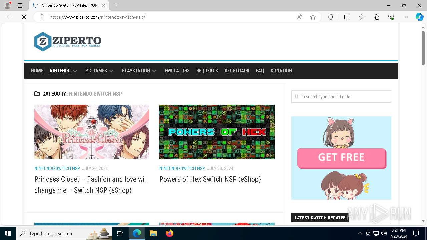Click LATEST SWITCH UPDATES heading

pyautogui.click(x=320, y=218)
